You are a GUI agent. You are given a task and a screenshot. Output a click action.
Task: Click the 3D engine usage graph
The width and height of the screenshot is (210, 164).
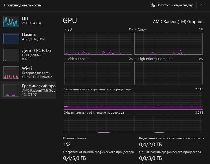(98, 44)
